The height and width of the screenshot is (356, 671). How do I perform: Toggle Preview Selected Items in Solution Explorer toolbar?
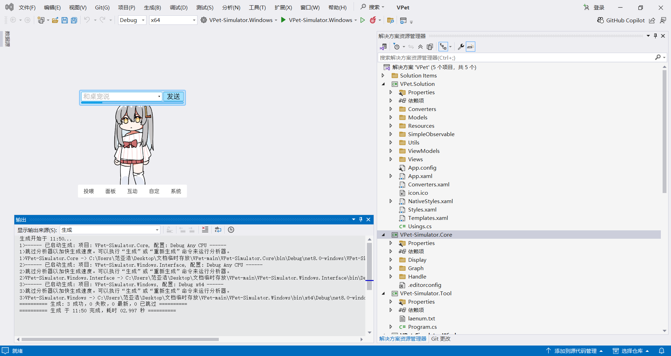click(x=471, y=46)
